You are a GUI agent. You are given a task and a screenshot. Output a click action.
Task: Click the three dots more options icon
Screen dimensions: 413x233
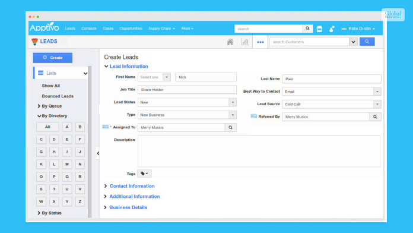(260, 42)
